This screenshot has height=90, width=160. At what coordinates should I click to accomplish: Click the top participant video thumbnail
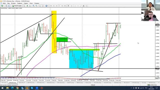coord(150,5)
